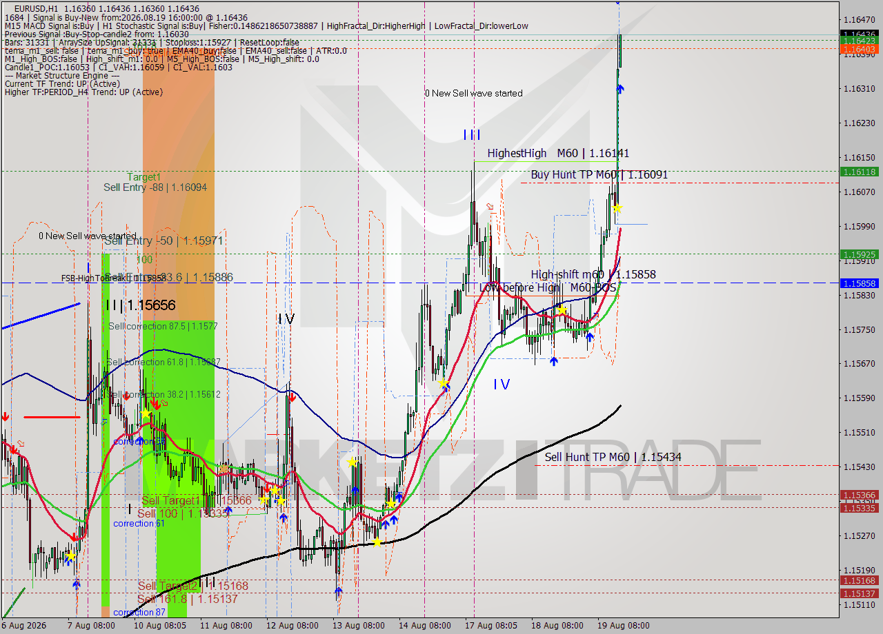Select the 'Bars: 31331' info line
883x634 pixels.
152,43
